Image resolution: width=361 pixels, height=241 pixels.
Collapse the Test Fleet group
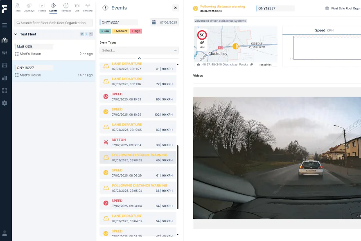point(16,34)
